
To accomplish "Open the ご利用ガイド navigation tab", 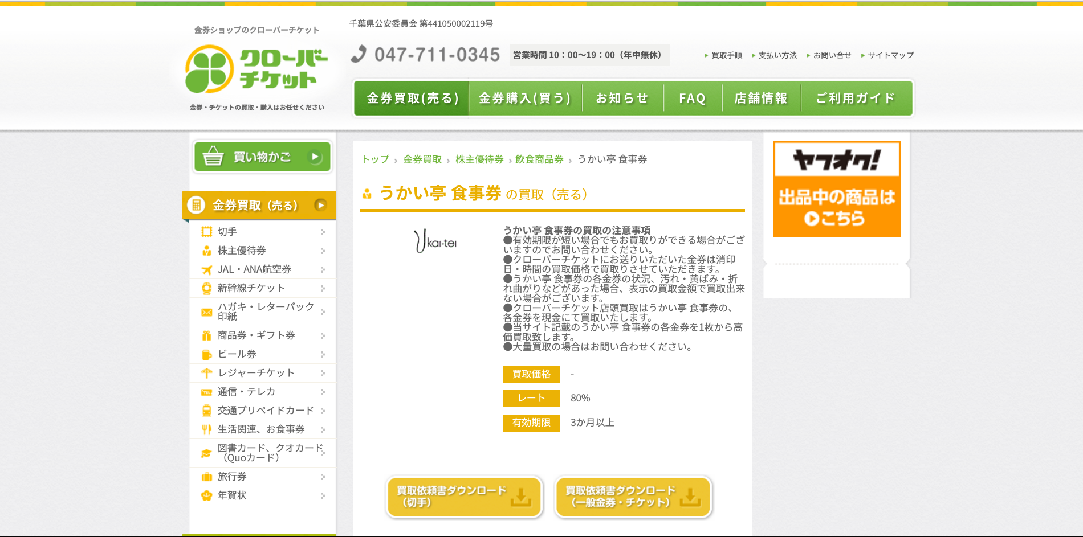I will click(856, 98).
